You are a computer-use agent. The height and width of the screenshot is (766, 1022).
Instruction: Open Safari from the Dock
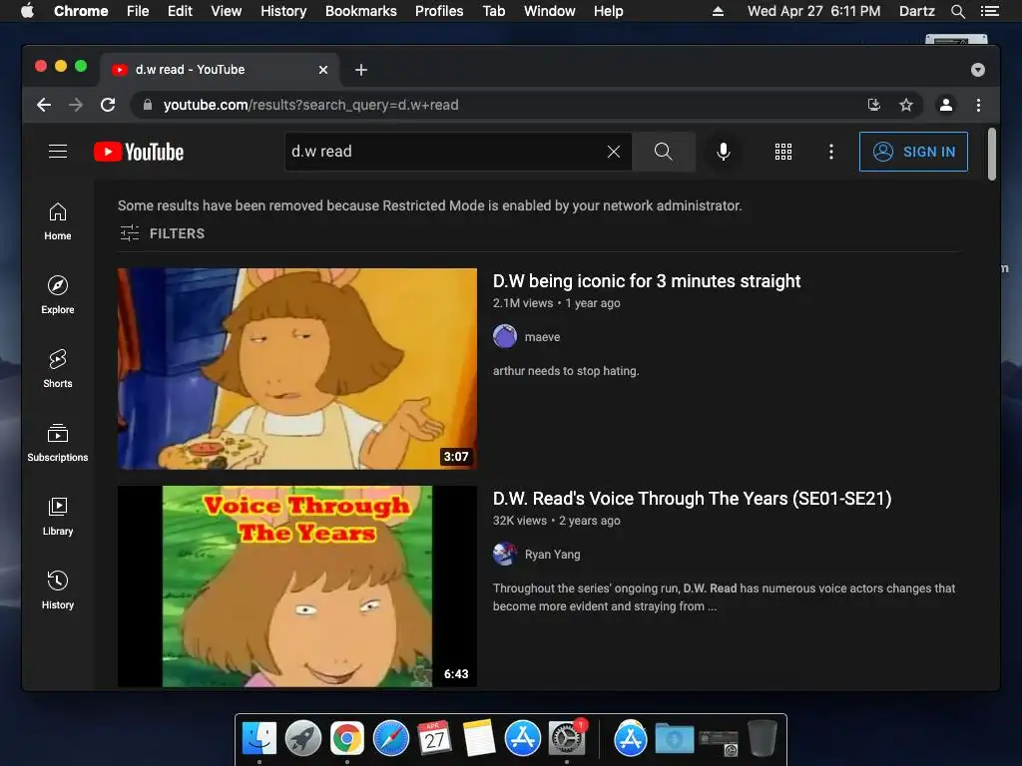[x=391, y=739]
